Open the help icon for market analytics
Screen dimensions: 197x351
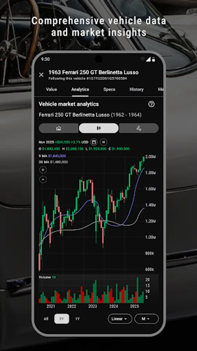tap(151, 104)
